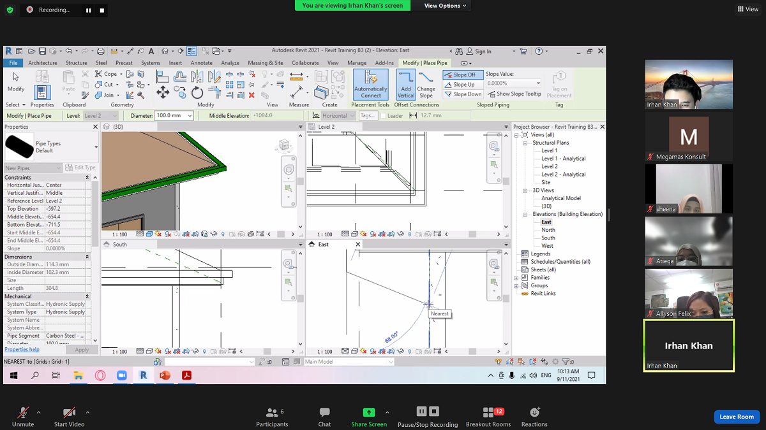Collapse the Structural Plans tree node
This screenshot has width=766, height=430.
[525, 143]
